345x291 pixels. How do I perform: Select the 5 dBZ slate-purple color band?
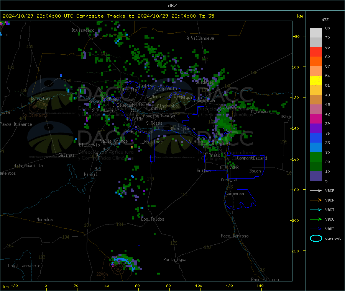pyautogui.click(x=316, y=176)
